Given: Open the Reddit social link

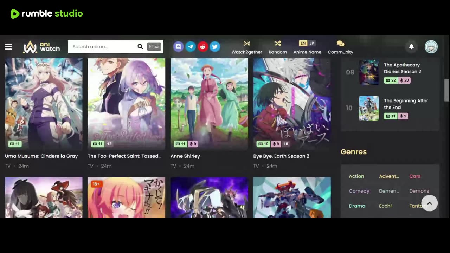Looking at the screenshot, I should click(203, 46).
